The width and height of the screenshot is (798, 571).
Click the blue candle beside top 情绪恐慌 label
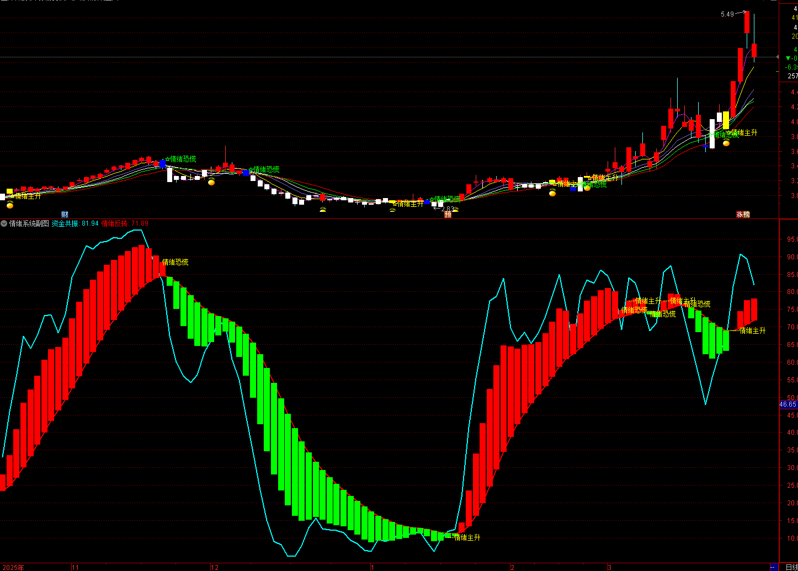[x=162, y=164]
